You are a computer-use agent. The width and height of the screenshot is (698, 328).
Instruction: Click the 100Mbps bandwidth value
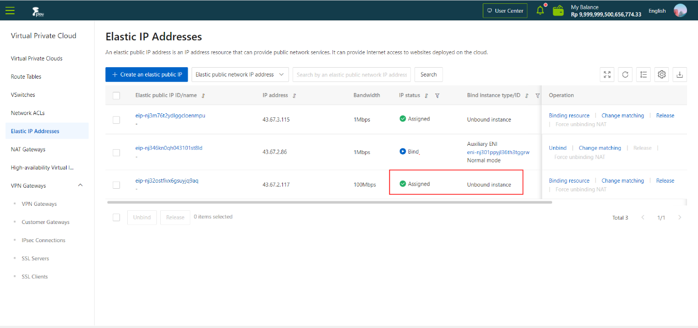(x=365, y=185)
